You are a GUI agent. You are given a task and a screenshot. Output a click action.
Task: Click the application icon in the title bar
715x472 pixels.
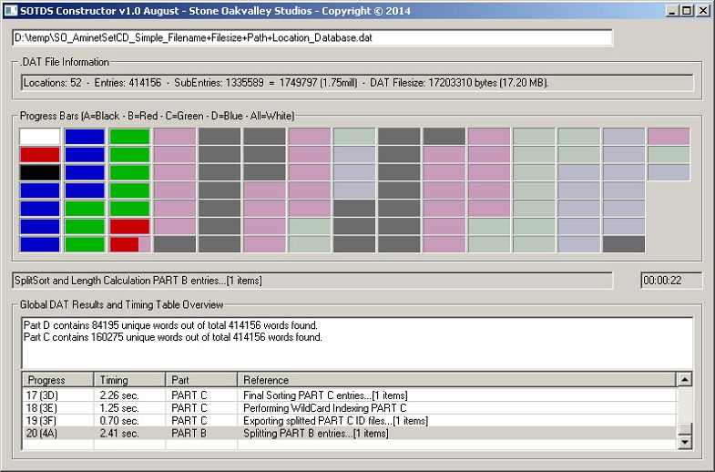pyautogui.click(x=10, y=10)
